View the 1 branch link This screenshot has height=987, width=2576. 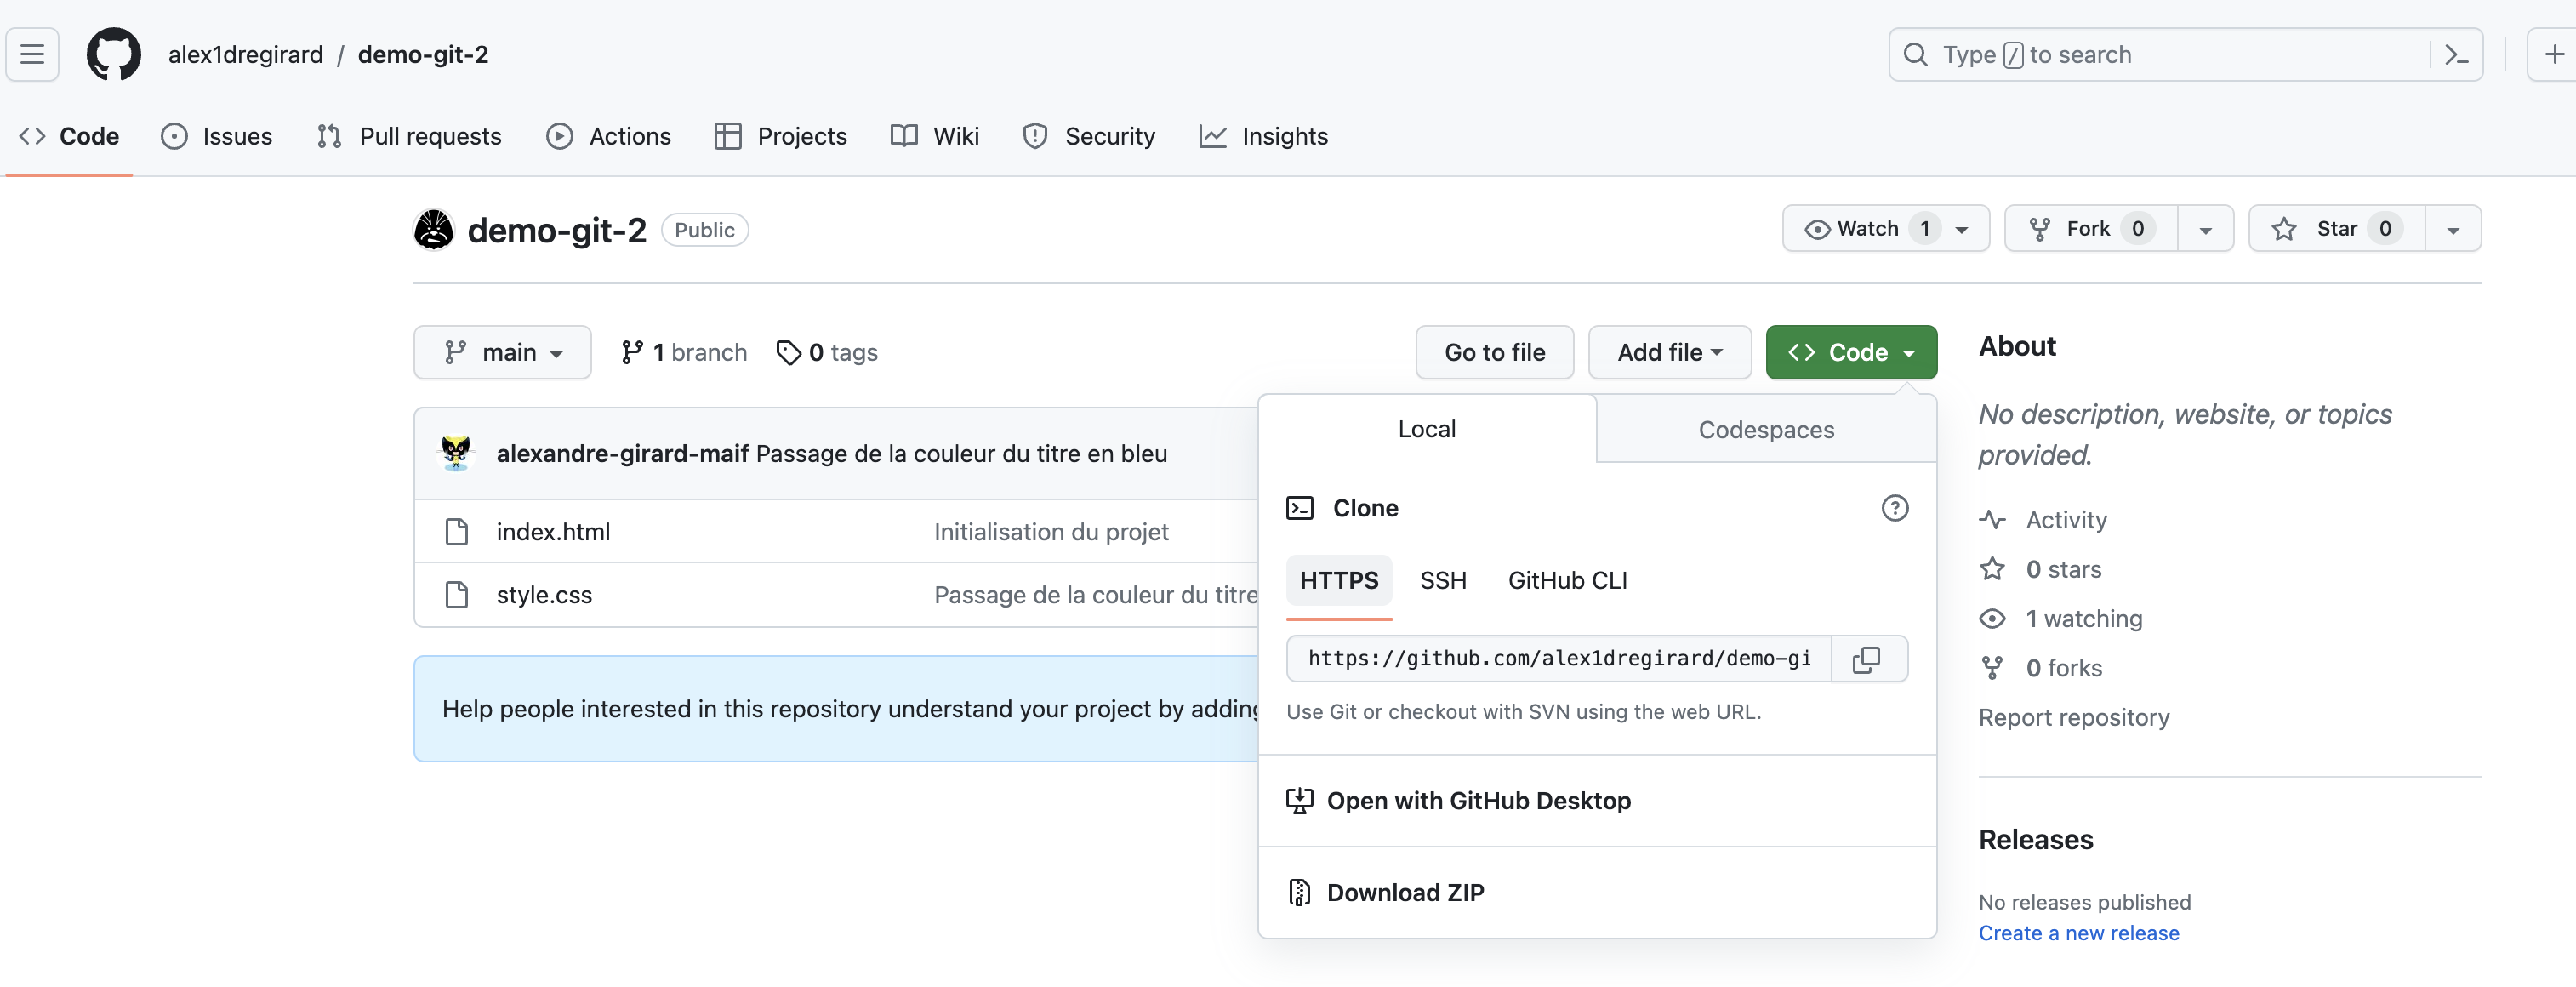(684, 352)
